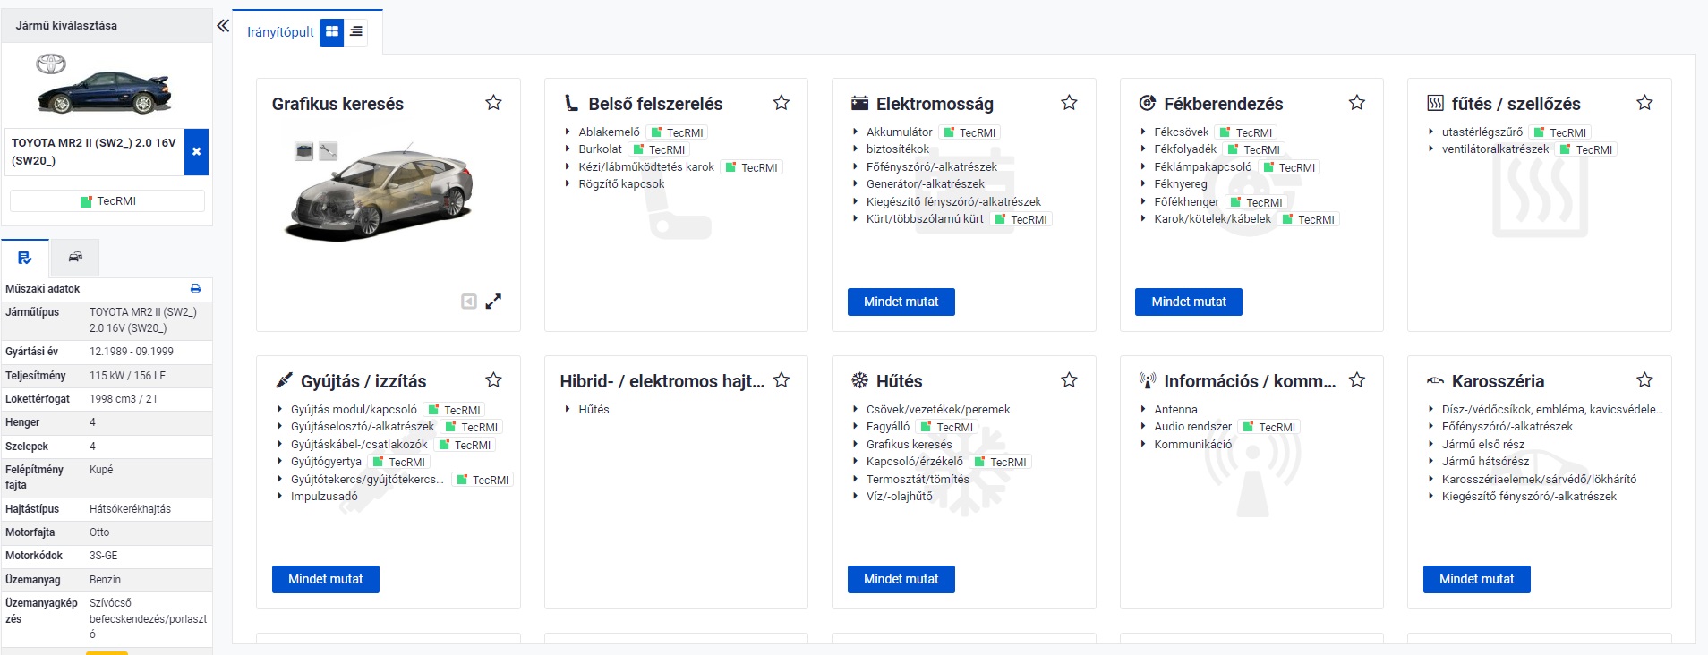Favorite the Elektromosság category with star
The height and width of the screenshot is (655, 1708).
(x=1069, y=103)
